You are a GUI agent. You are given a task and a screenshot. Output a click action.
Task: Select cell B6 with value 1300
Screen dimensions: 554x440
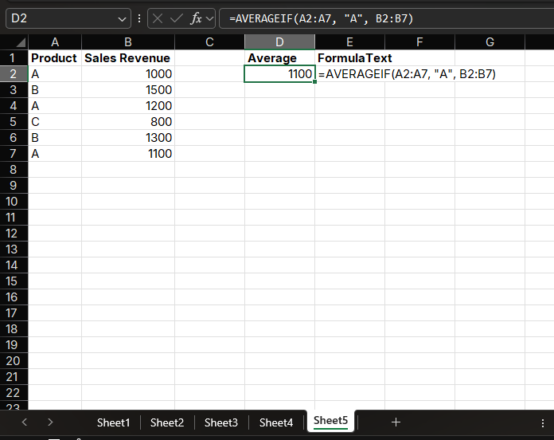click(x=128, y=138)
